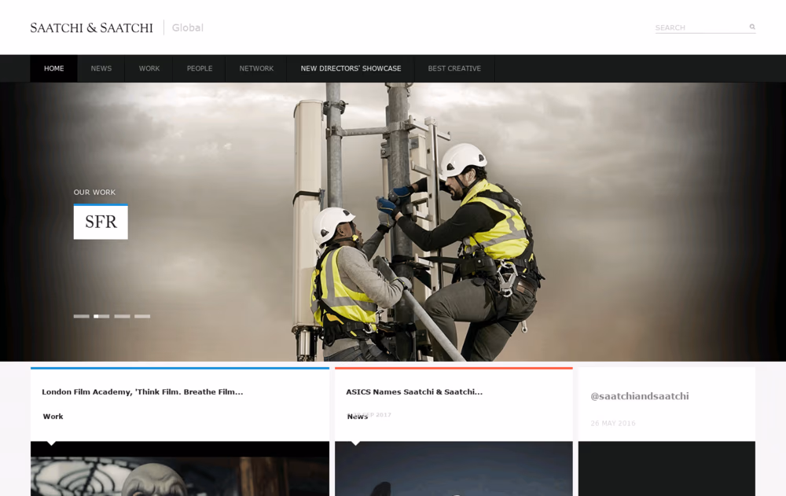Image resolution: width=786 pixels, height=496 pixels.
Task: Open ASICS Names Saatchi & Saatchi article
Action: click(414, 391)
